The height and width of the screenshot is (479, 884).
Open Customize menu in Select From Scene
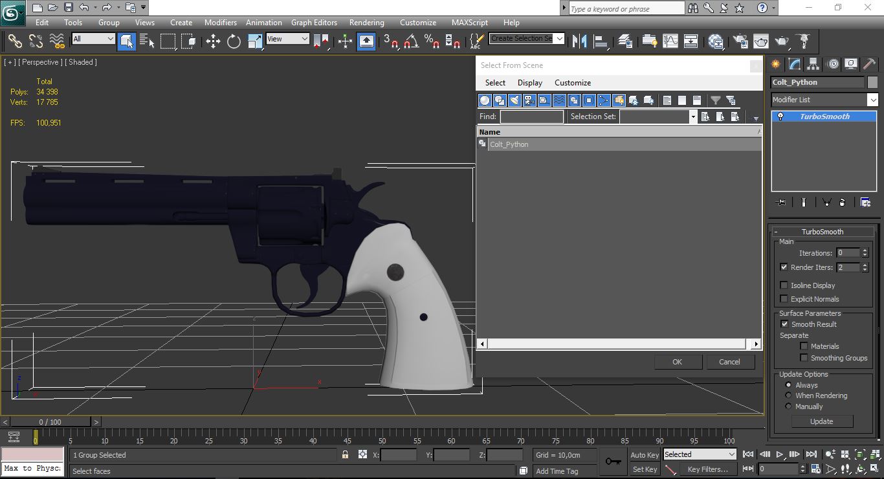(573, 83)
